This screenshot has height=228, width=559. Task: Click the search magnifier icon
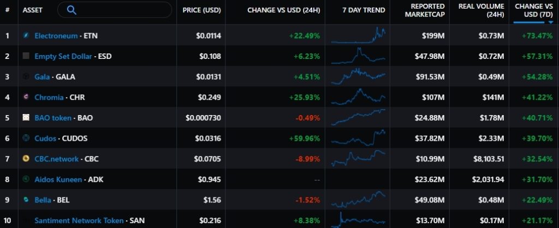coord(72,10)
